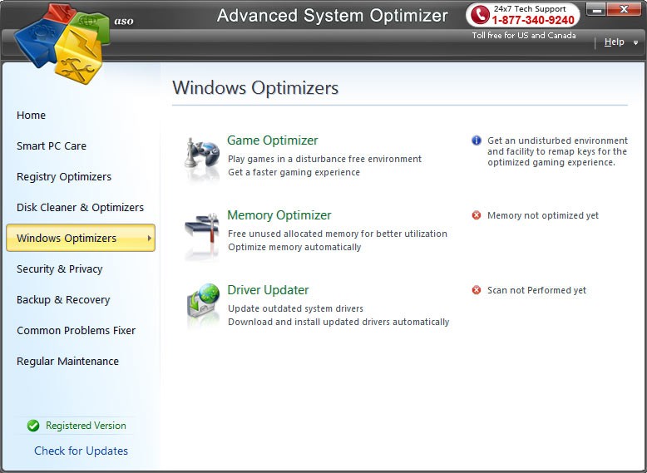Expand the Help dropdown arrow

[x=635, y=42]
